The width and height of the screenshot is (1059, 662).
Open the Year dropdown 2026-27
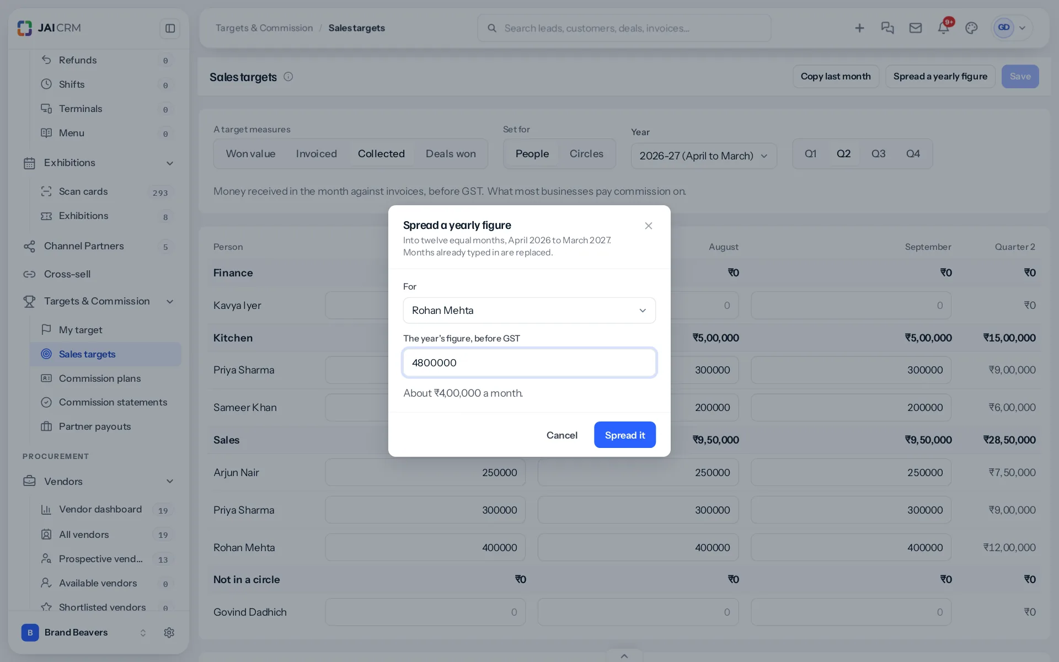(704, 156)
